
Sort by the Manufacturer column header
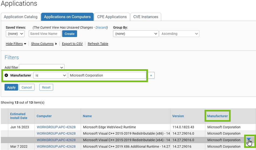click(x=217, y=116)
